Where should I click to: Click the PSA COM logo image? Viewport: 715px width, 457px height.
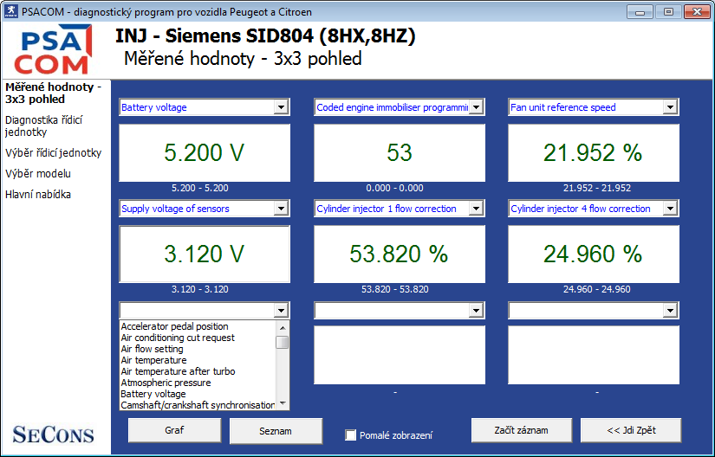point(52,50)
